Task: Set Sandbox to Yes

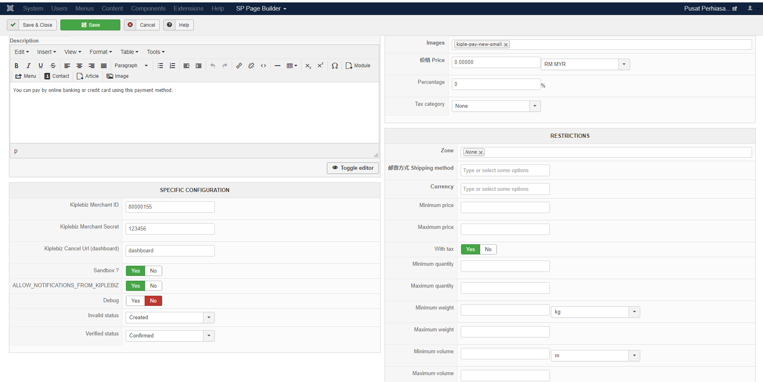Action: click(135, 271)
